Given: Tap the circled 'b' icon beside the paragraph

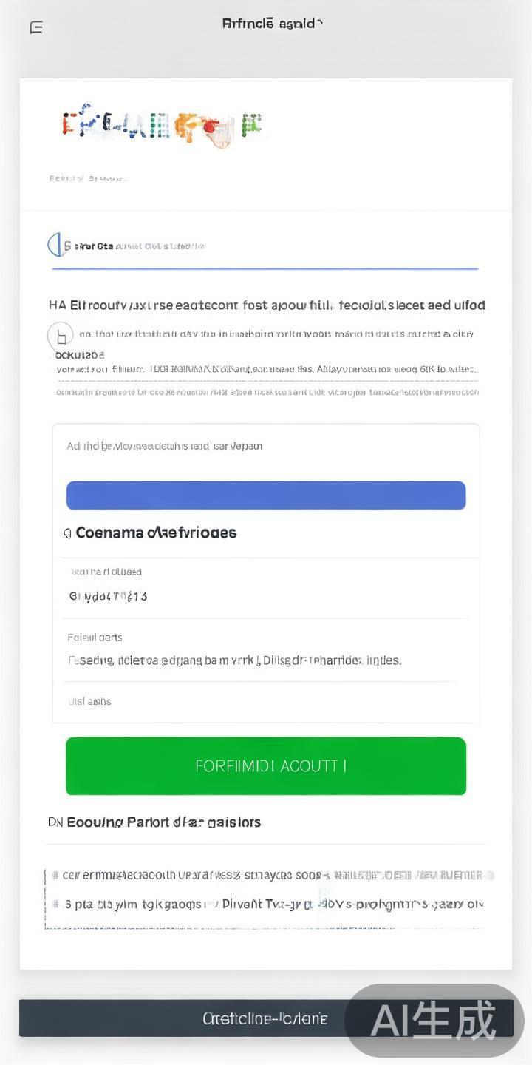Looking at the screenshot, I should 61,337.
